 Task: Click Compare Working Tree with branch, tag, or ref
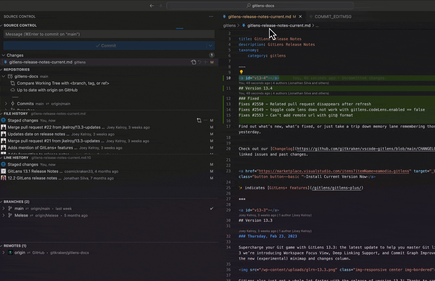63,83
